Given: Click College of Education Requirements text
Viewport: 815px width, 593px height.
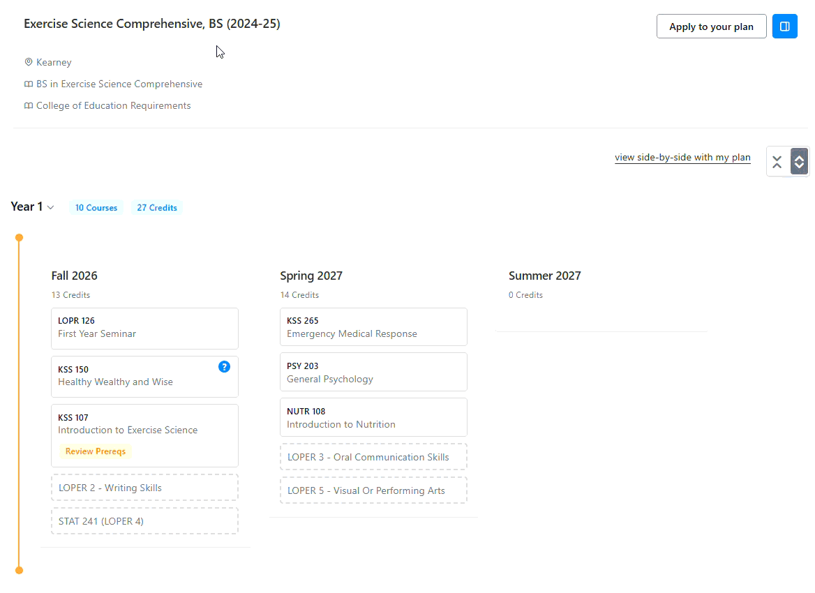Looking at the screenshot, I should coord(113,105).
